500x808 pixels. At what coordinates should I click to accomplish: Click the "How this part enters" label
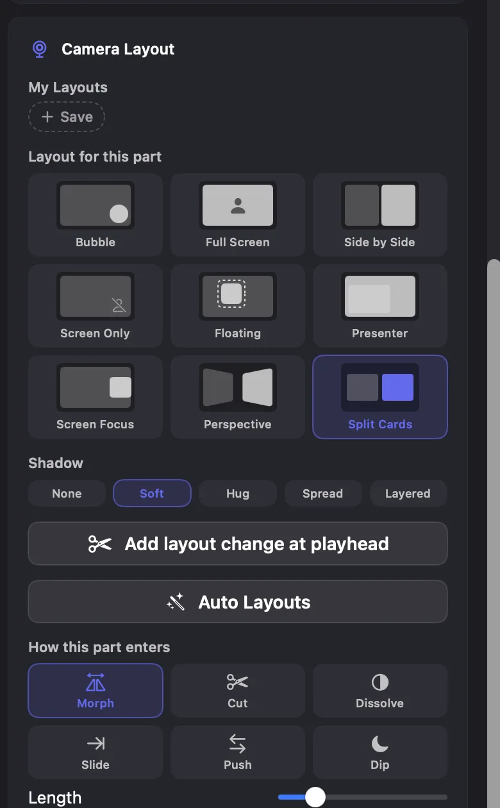click(x=99, y=647)
